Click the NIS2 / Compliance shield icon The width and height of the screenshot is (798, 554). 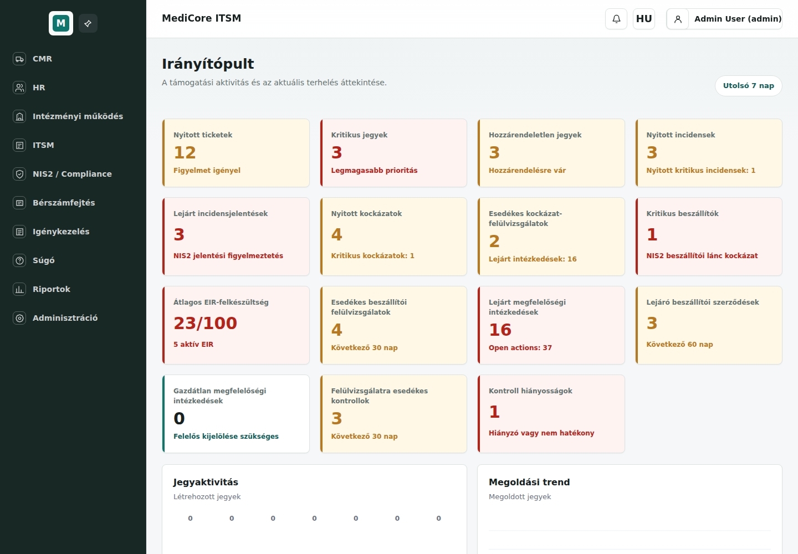pos(19,174)
